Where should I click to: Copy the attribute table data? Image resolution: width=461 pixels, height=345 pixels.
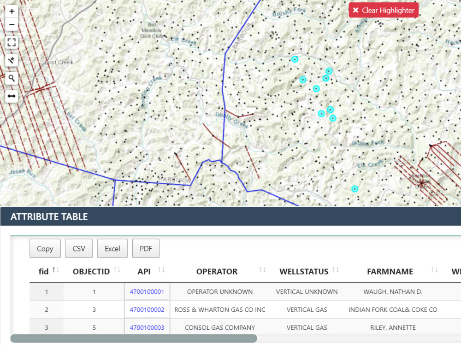[45, 248]
